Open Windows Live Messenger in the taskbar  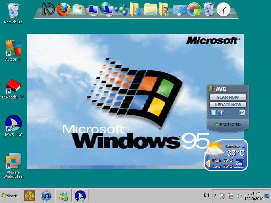click(63, 196)
